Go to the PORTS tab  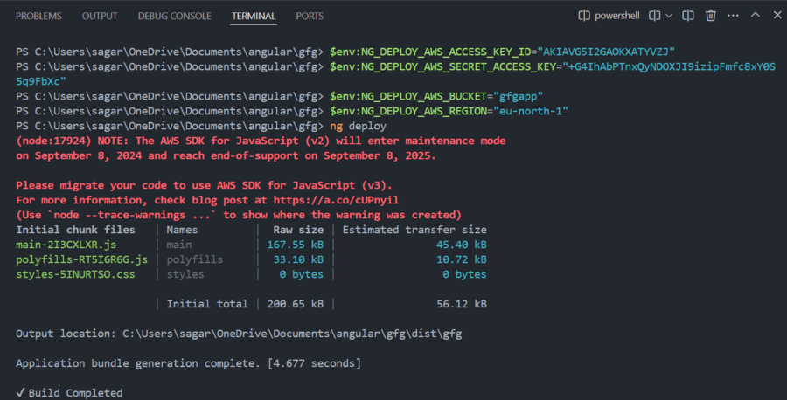point(310,17)
